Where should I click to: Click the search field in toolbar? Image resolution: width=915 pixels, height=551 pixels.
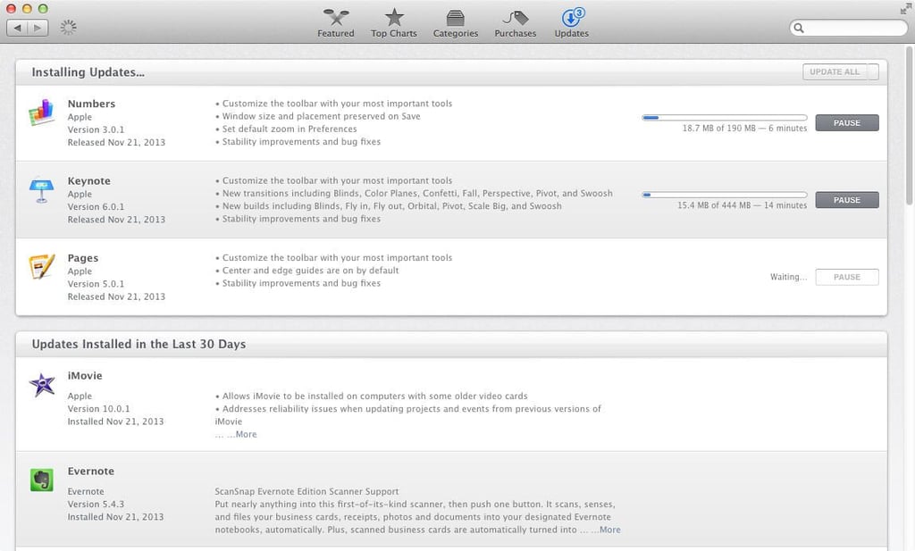tap(848, 28)
